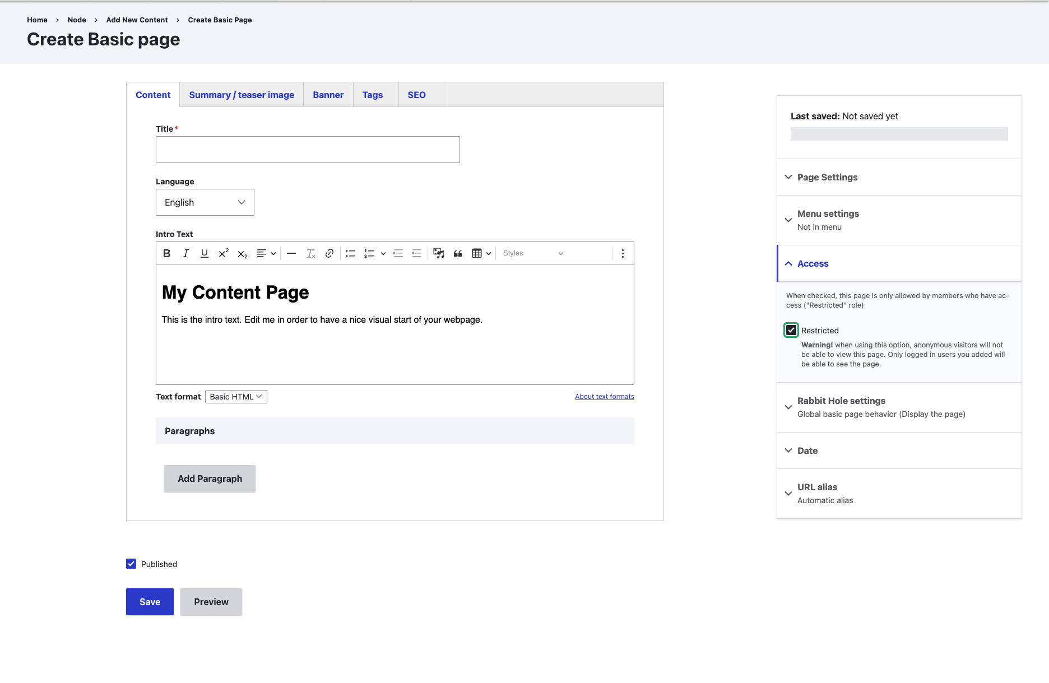Expand the URL alias section
Screen dimensions: 1049x683
click(x=899, y=493)
